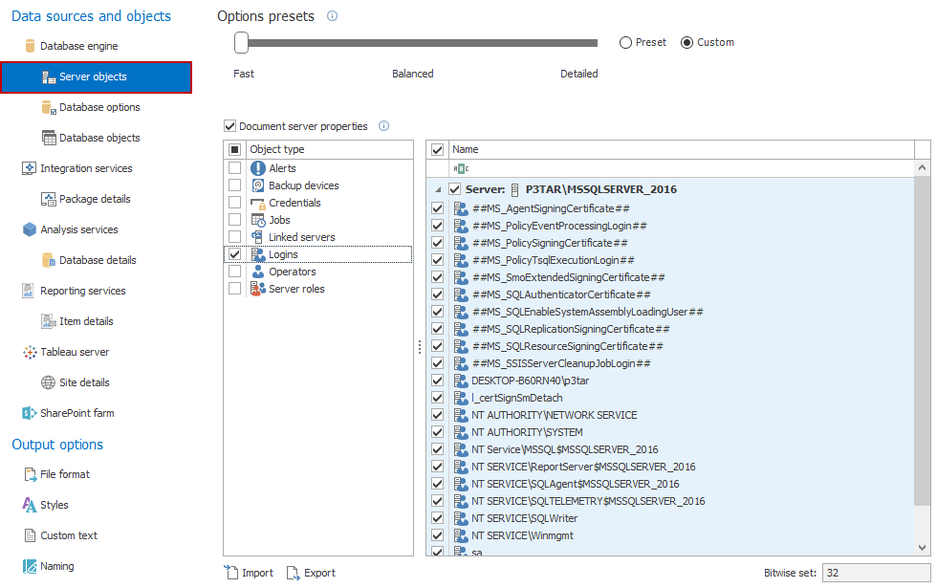
Task: Select the Preset radio button
Action: point(625,42)
